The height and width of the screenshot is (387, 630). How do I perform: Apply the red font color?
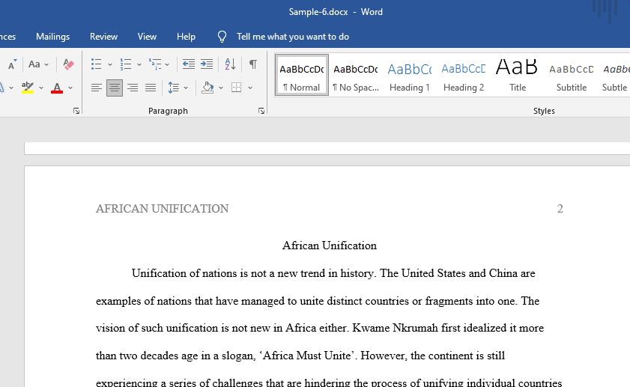(x=57, y=88)
